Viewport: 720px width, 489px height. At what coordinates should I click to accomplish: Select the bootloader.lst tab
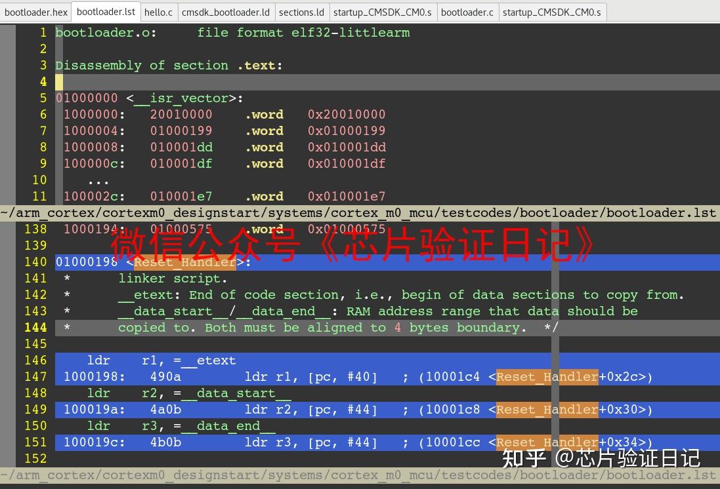click(106, 12)
